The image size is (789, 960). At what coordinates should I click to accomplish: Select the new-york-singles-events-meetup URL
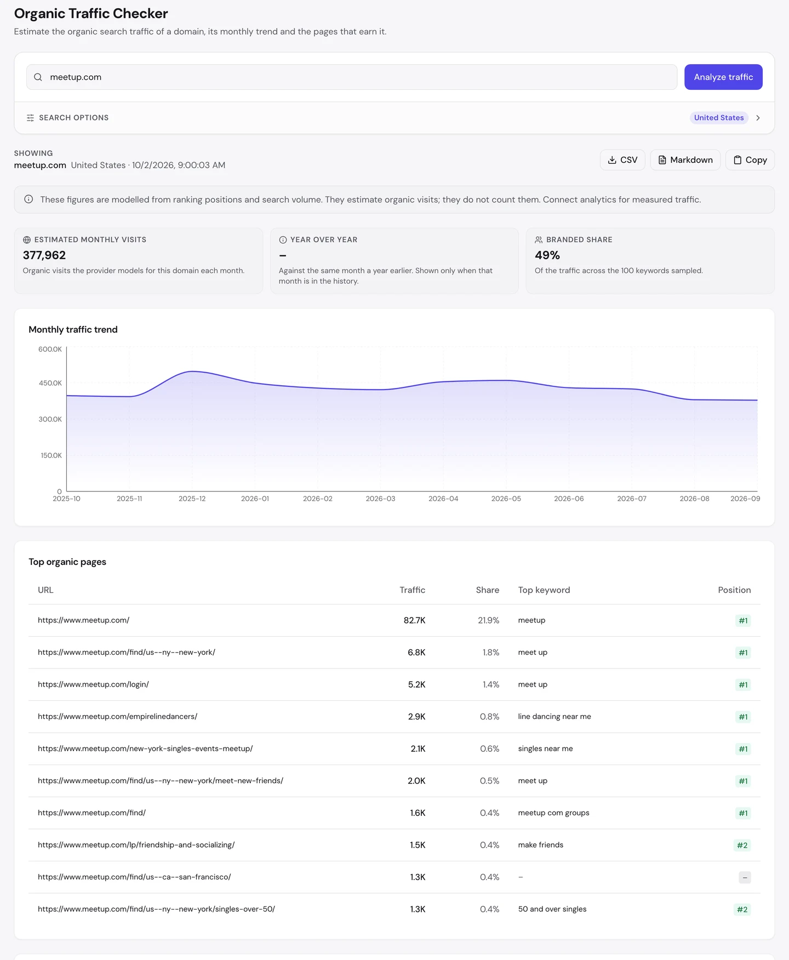point(145,748)
